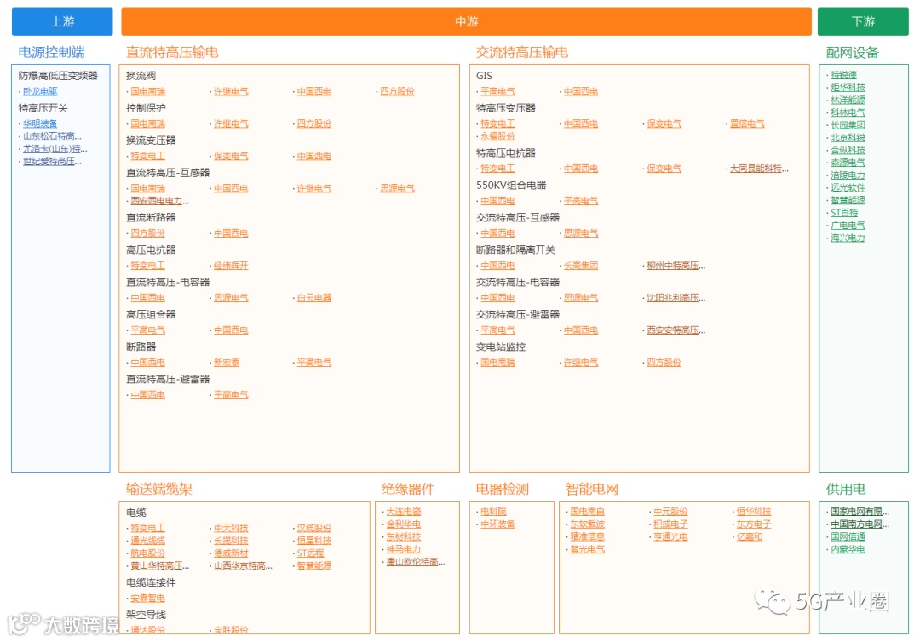Click 四方股份 under 换流阀
The height and width of the screenshot is (642, 920).
(x=397, y=91)
